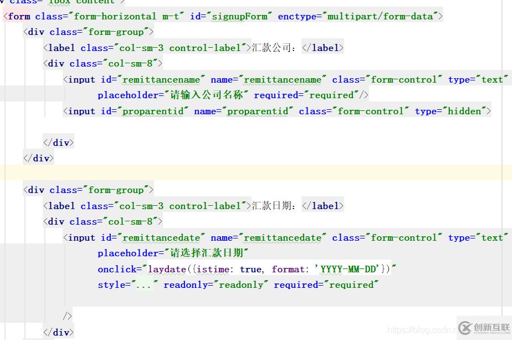
Task: Click col-sm-8 div below the 汇款日期 label
Action: [103, 222]
